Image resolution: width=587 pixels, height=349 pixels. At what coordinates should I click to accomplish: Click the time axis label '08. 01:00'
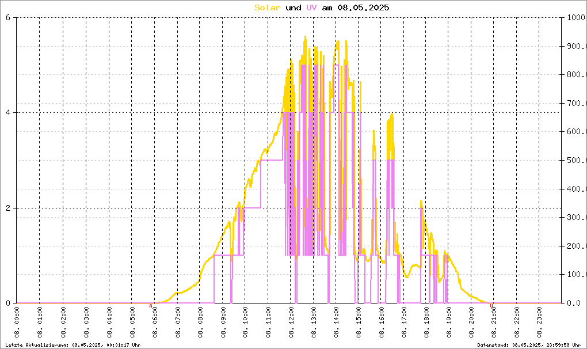[40, 322]
